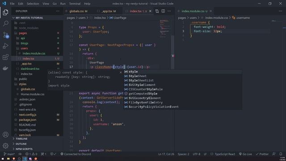This screenshot has width=286, height=161.
Task: Split the editor right
Action: tap(163, 11)
